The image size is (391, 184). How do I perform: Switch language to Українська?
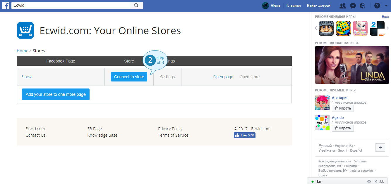327,150
